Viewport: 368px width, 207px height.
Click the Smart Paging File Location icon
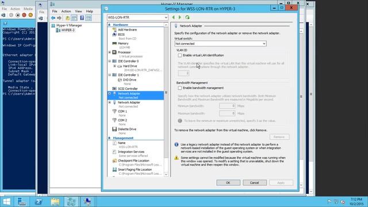tap(114, 170)
